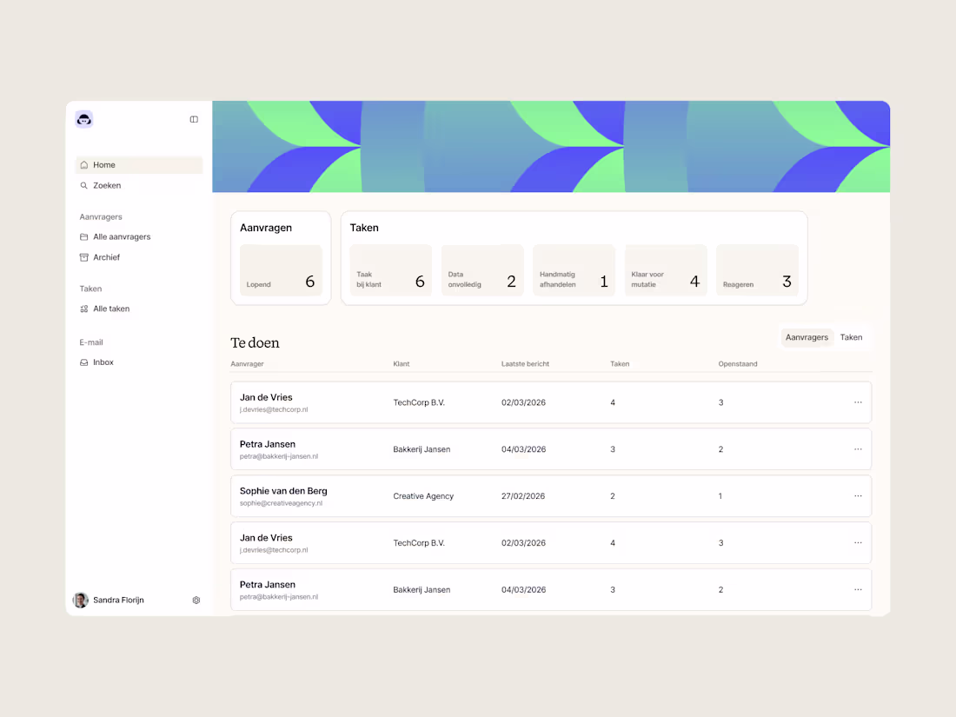Click the Te doen heading
Image resolution: width=956 pixels, height=717 pixels.
(255, 342)
